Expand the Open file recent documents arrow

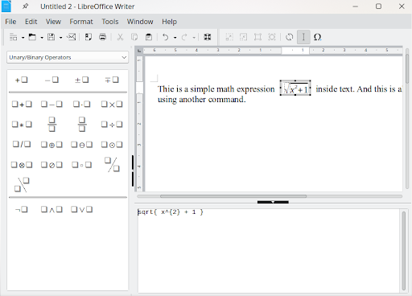tap(42, 38)
